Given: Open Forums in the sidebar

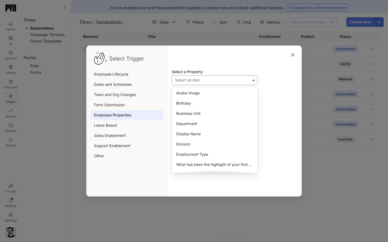Looking at the screenshot, I should click(x=11, y=188).
